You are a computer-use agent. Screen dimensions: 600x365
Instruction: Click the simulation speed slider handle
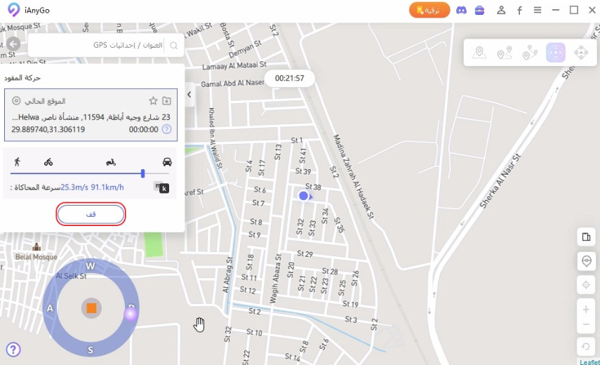[143, 173]
